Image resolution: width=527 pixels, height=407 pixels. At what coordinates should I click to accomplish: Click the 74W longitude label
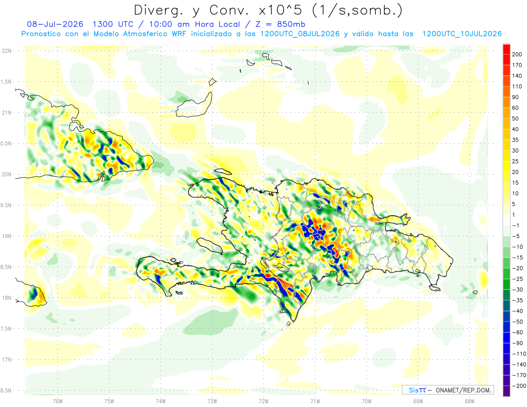161,401
